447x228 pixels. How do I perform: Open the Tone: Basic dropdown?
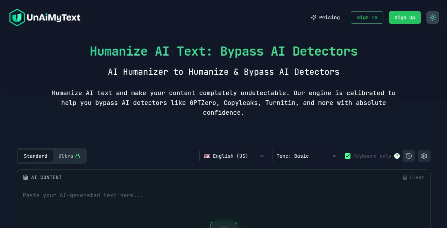point(306,156)
